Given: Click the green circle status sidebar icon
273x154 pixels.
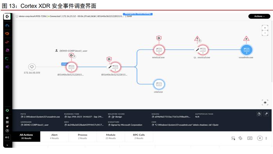Looking at the screenshot, I should (x=7, y=110).
